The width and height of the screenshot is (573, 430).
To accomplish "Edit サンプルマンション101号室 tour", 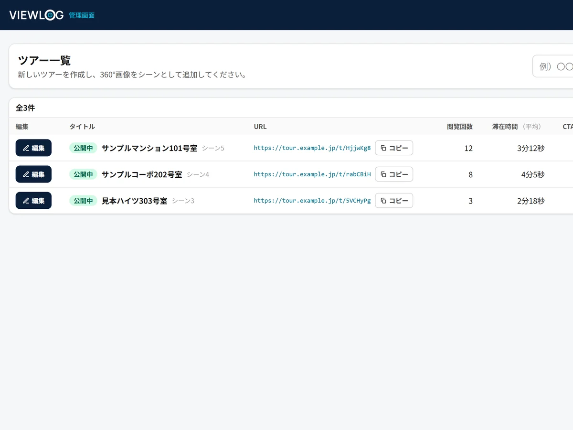I will [33, 148].
